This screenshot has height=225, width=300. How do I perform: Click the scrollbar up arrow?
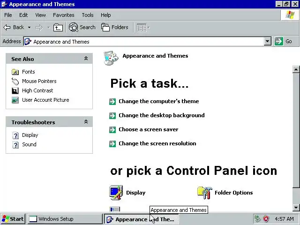[296, 69]
